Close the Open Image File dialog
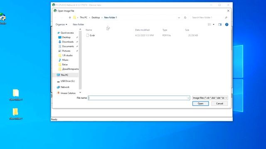The height and width of the screenshot is (149, 266). [228, 11]
